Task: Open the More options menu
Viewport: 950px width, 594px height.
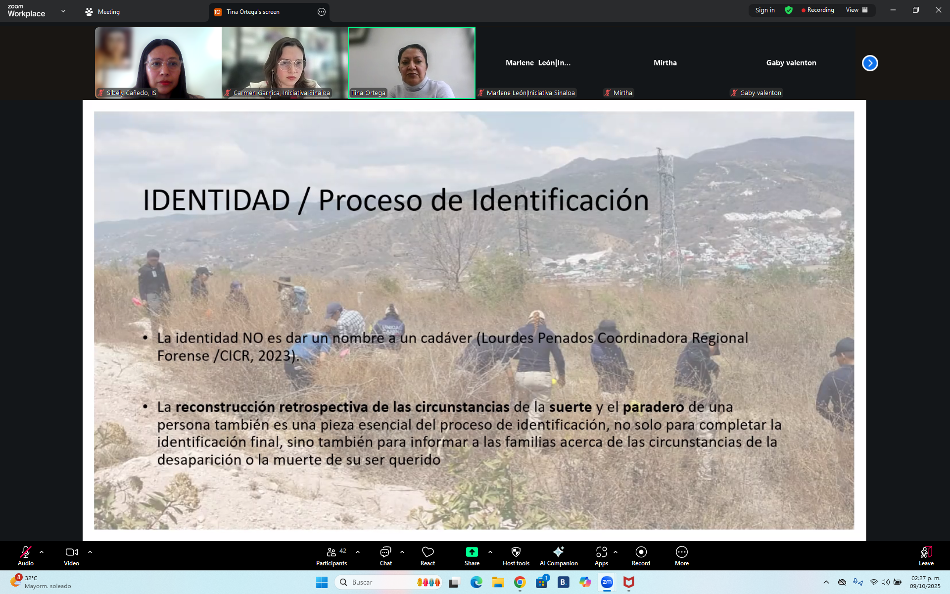Action: click(681, 555)
